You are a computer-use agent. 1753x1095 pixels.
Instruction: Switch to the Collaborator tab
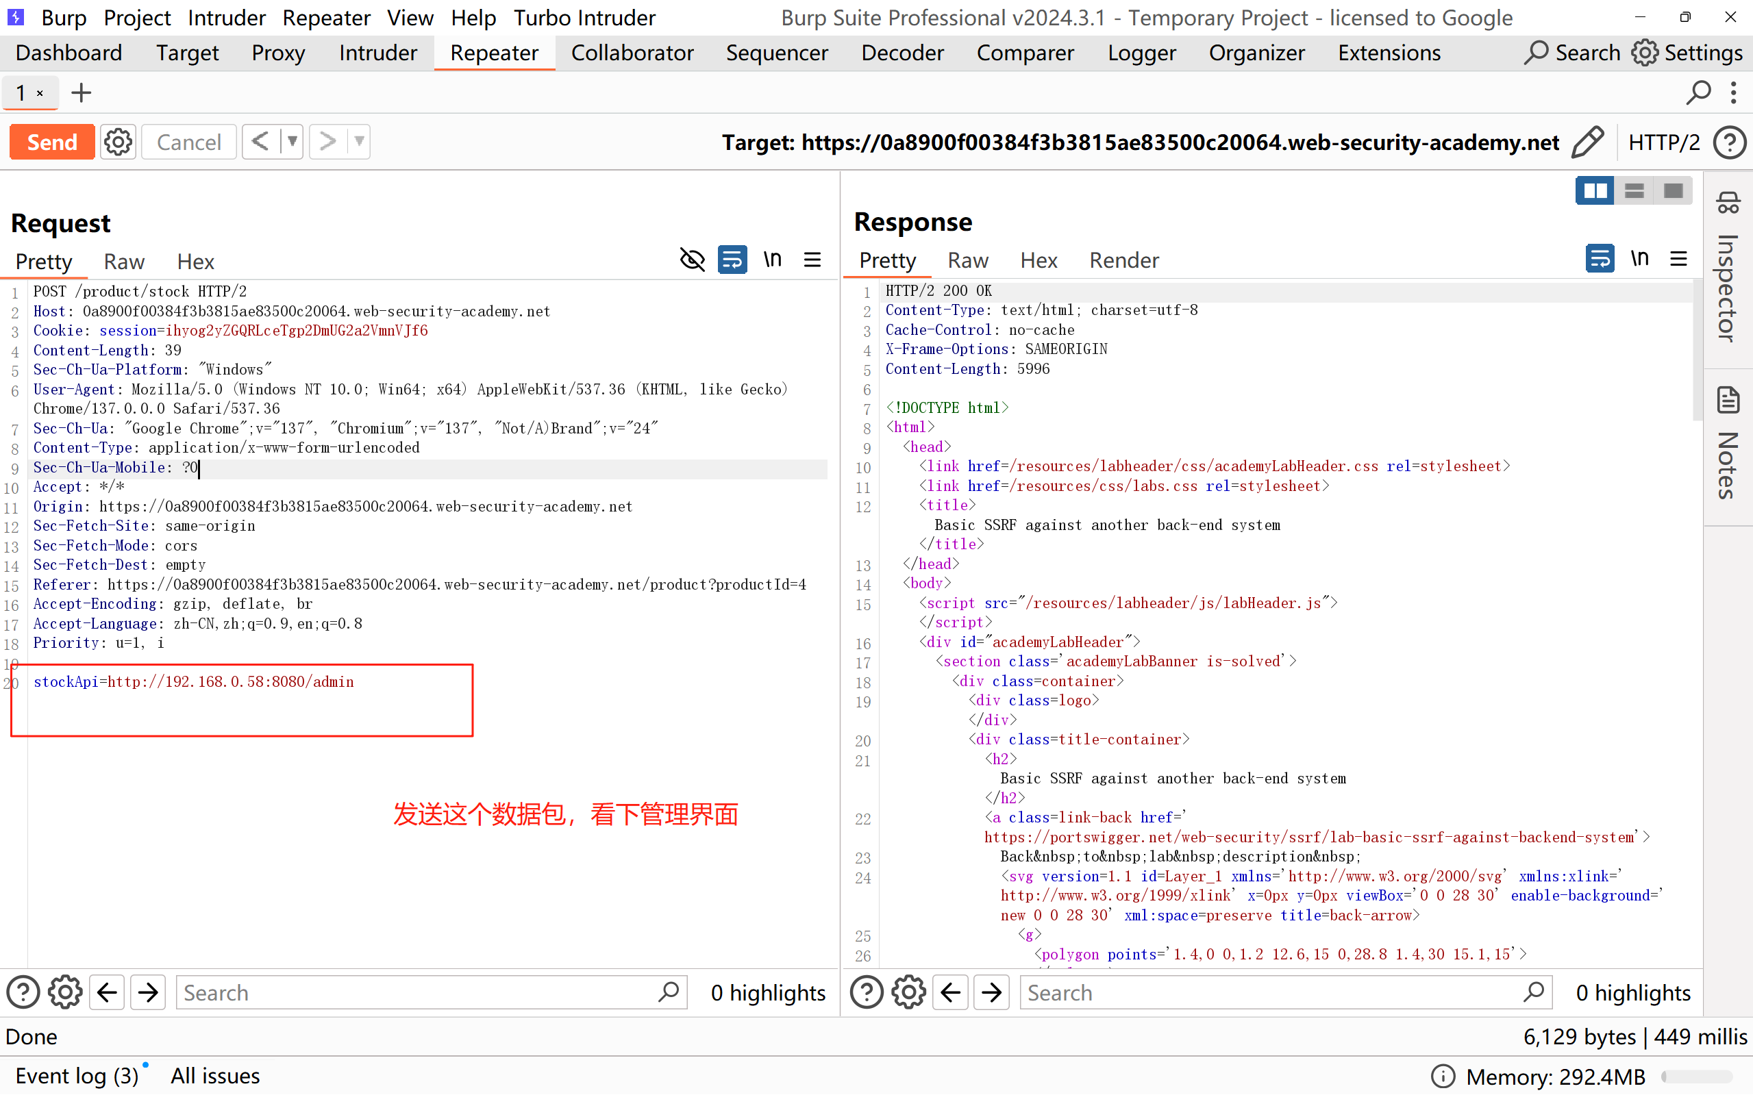632,53
